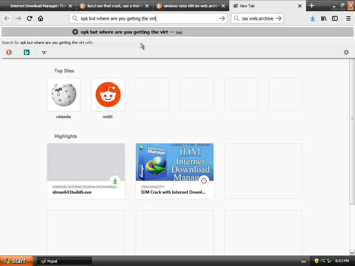Open the home page with house icon

(x=41, y=18)
